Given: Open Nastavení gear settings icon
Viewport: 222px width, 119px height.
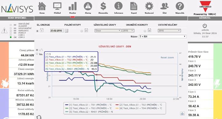Looking at the screenshot, I should point(149,6).
